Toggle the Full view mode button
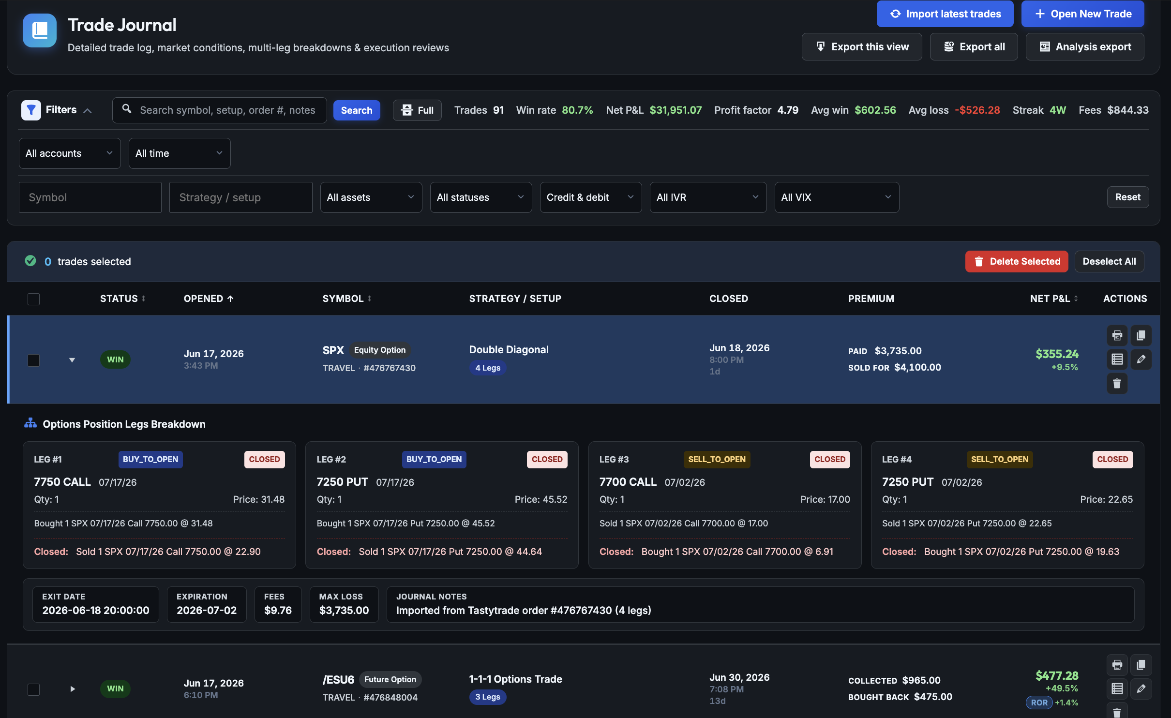The height and width of the screenshot is (718, 1171). click(417, 110)
